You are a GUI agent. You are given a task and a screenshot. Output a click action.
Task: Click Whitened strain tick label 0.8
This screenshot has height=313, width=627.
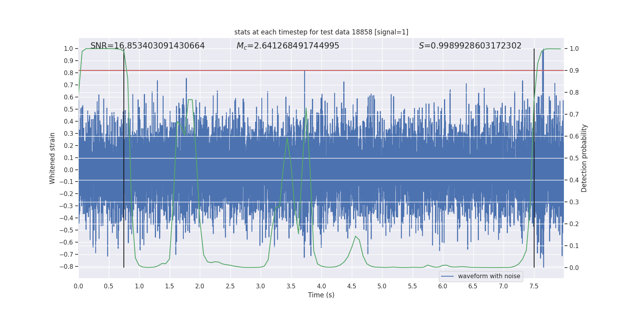69,73
